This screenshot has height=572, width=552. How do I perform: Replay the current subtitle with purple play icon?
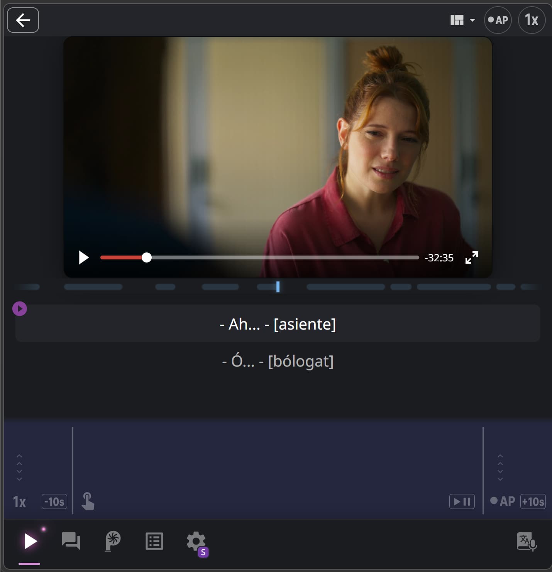click(20, 309)
